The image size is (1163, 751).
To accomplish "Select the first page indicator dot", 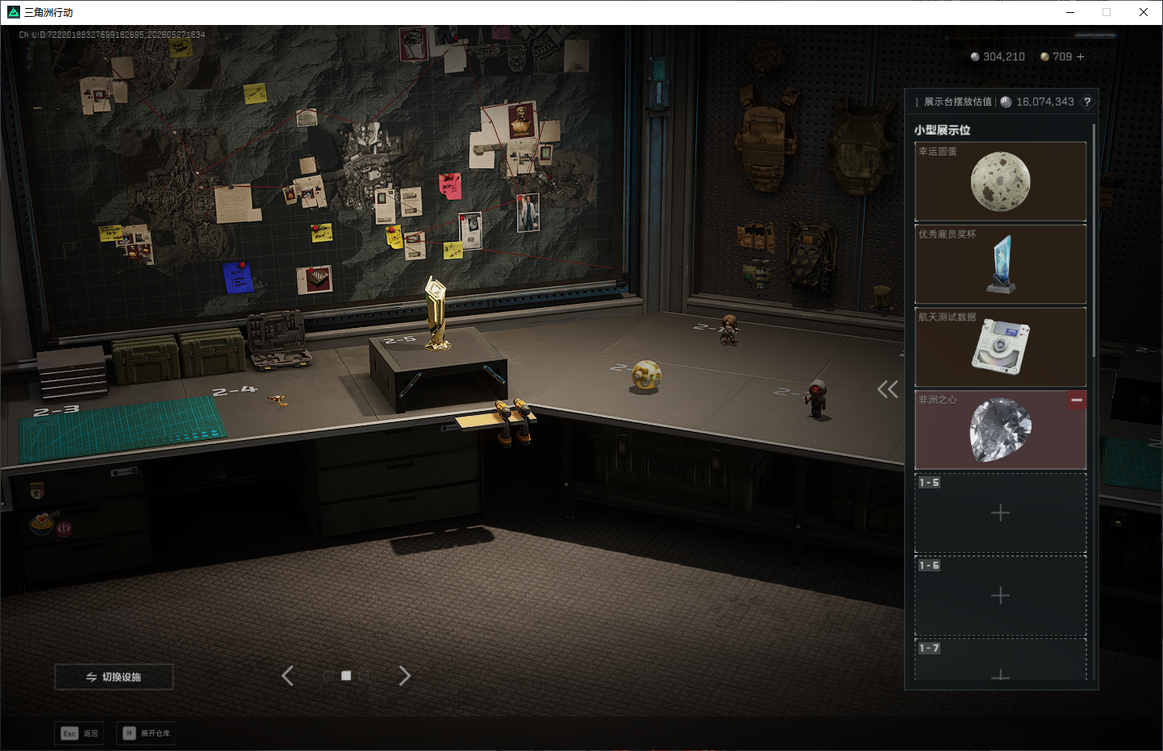I will pos(327,676).
